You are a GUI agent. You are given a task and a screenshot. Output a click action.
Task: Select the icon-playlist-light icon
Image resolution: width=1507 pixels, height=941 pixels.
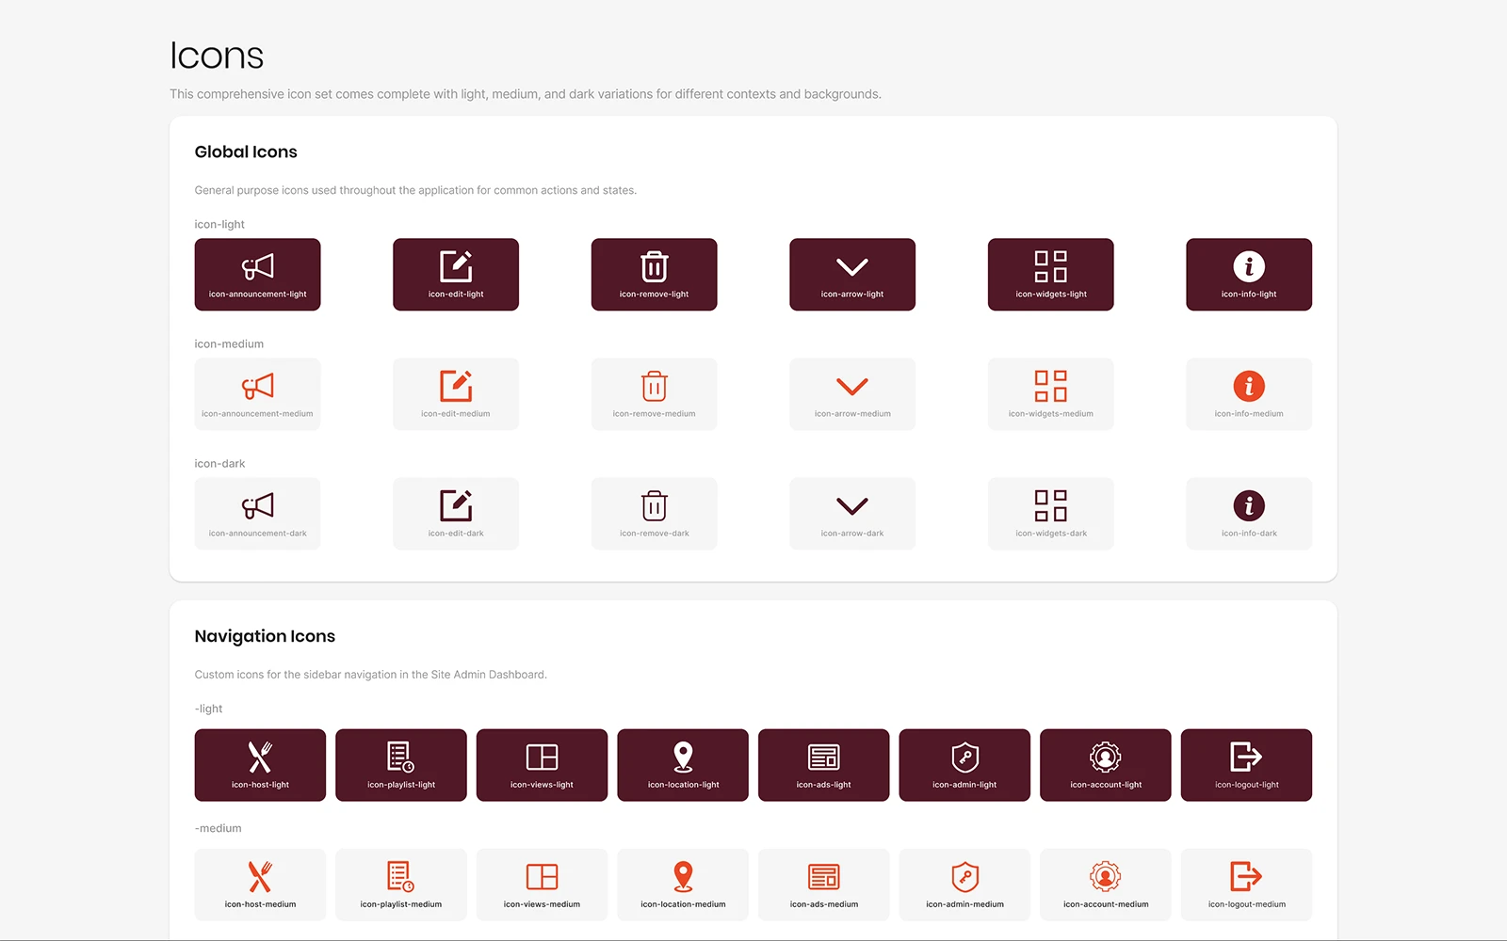coord(401,757)
